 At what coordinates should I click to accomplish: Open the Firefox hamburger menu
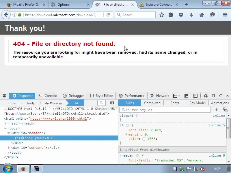[225, 15]
